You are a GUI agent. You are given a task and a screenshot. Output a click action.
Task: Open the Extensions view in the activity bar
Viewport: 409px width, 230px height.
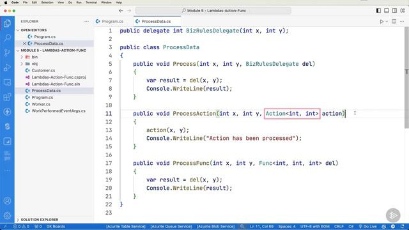[x=7, y=97]
